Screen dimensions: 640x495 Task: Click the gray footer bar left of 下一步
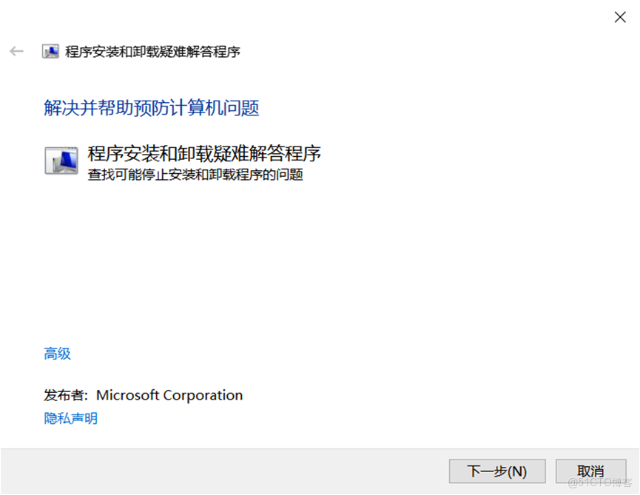222,471
